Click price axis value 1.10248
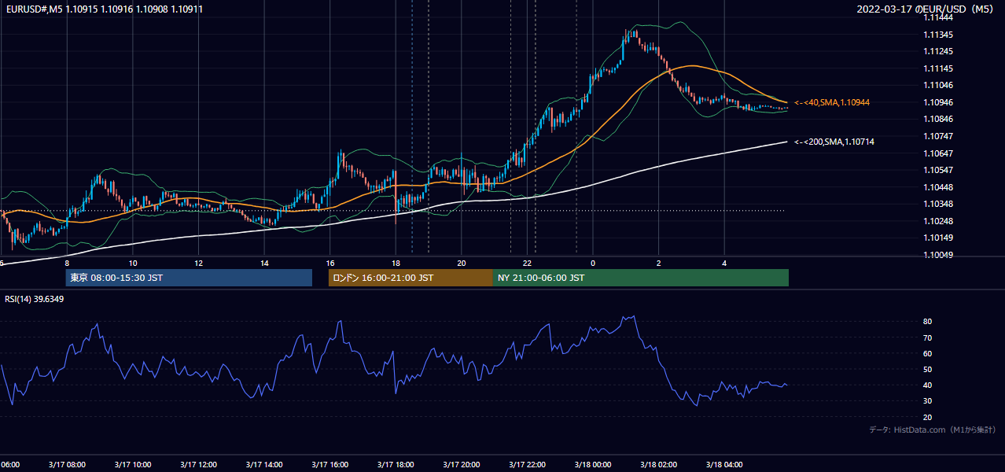Screen dimensions: 1005x472 tap(938, 221)
